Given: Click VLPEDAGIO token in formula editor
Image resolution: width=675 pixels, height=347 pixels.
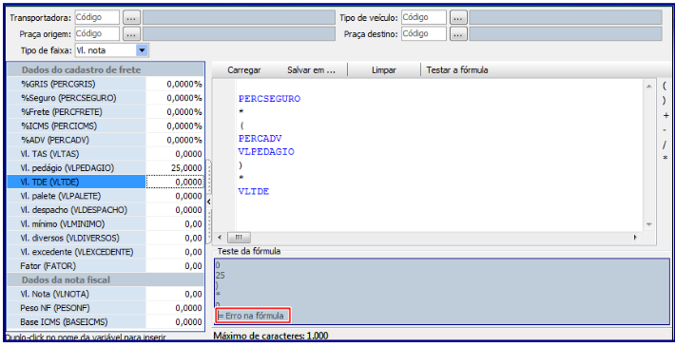Looking at the screenshot, I should pyautogui.click(x=266, y=152).
